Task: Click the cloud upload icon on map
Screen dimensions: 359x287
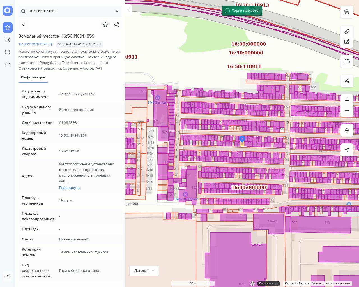Action: [x=347, y=61]
